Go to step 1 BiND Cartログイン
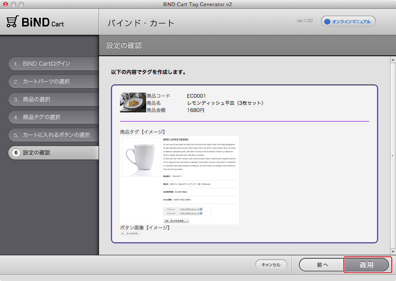 pyautogui.click(x=53, y=64)
